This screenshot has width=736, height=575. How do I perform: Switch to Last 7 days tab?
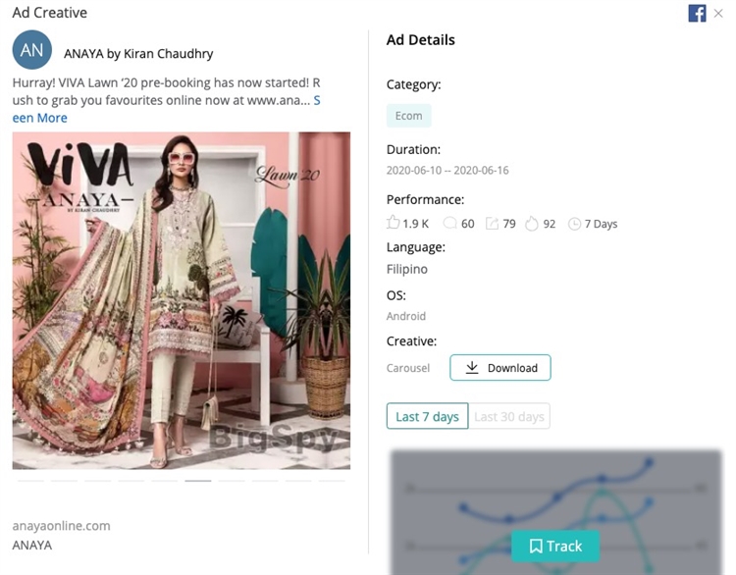[427, 416]
